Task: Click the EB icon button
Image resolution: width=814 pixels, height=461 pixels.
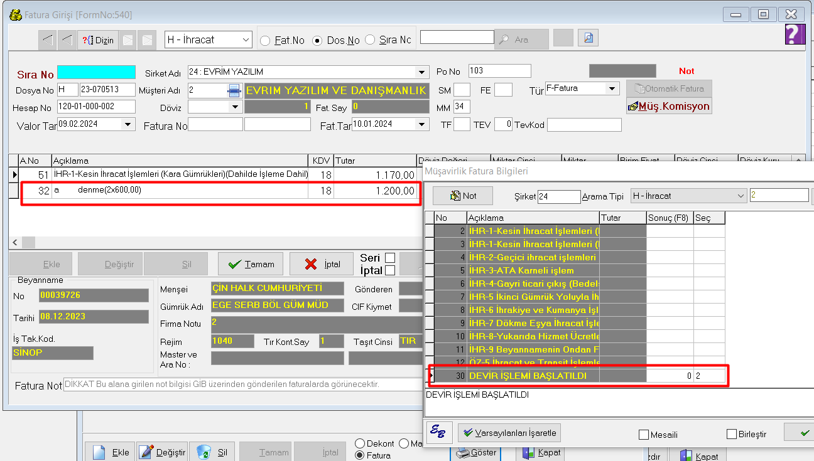Action: click(439, 432)
